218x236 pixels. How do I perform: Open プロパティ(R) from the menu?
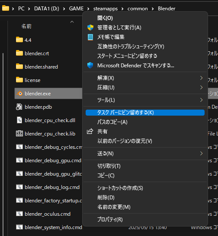145,220
